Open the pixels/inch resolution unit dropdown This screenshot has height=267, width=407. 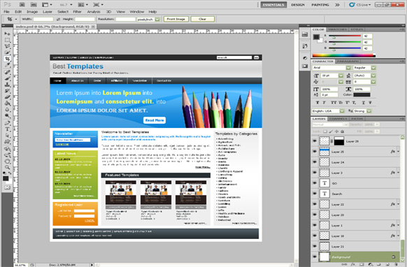157,19
